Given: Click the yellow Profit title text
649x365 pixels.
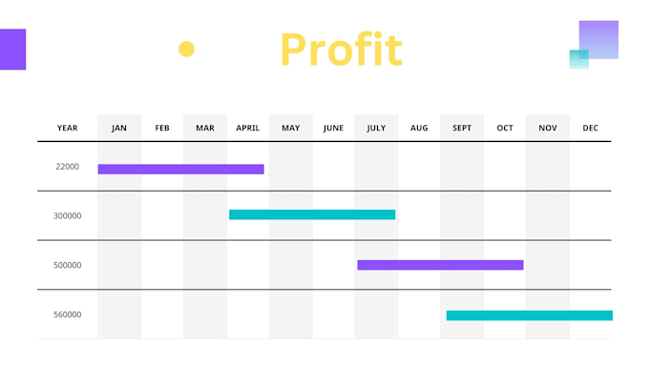Looking at the screenshot, I should click(342, 50).
